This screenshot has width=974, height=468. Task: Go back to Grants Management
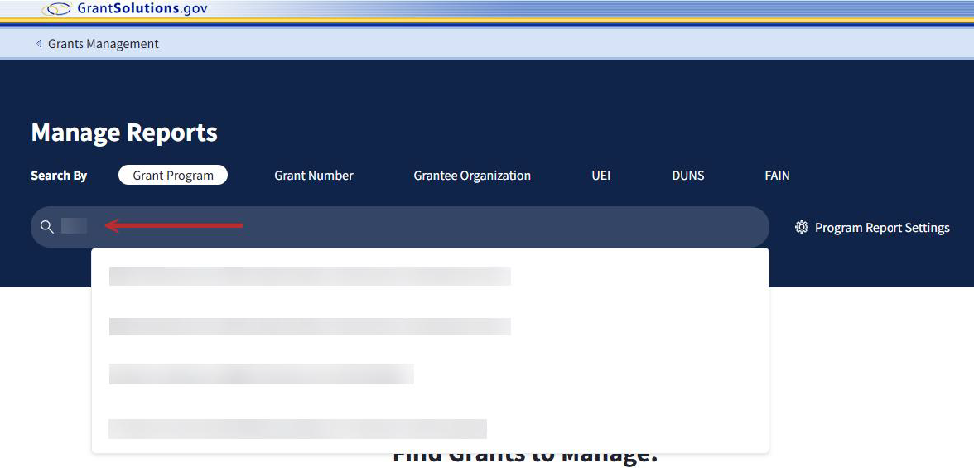[103, 44]
